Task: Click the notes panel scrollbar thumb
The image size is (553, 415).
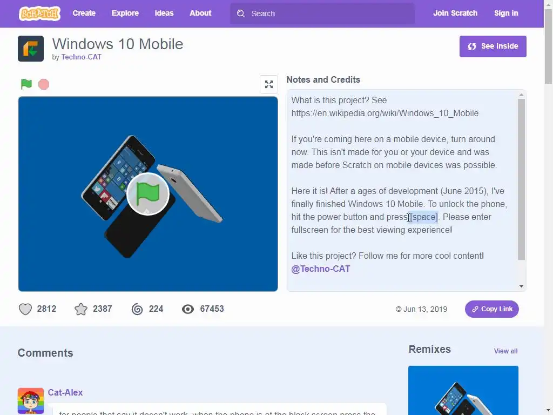Action: pyautogui.click(x=521, y=179)
